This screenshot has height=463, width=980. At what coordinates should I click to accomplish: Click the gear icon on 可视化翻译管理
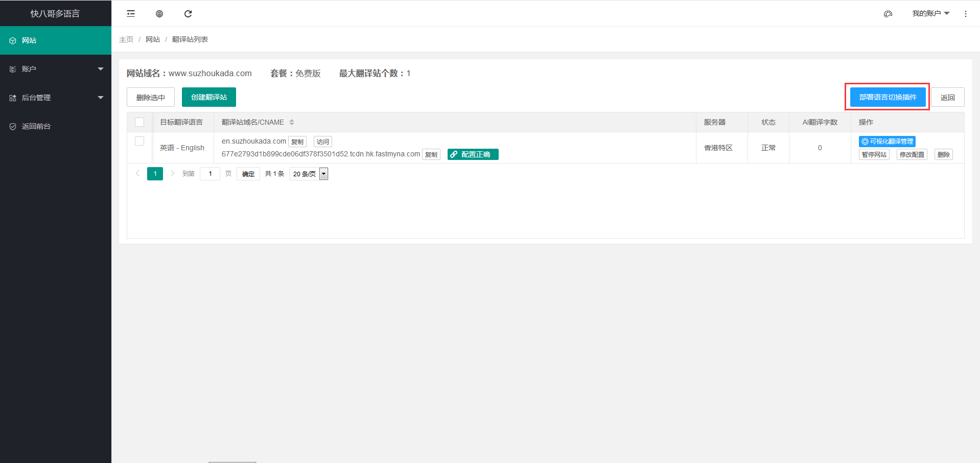coord(865,142)
